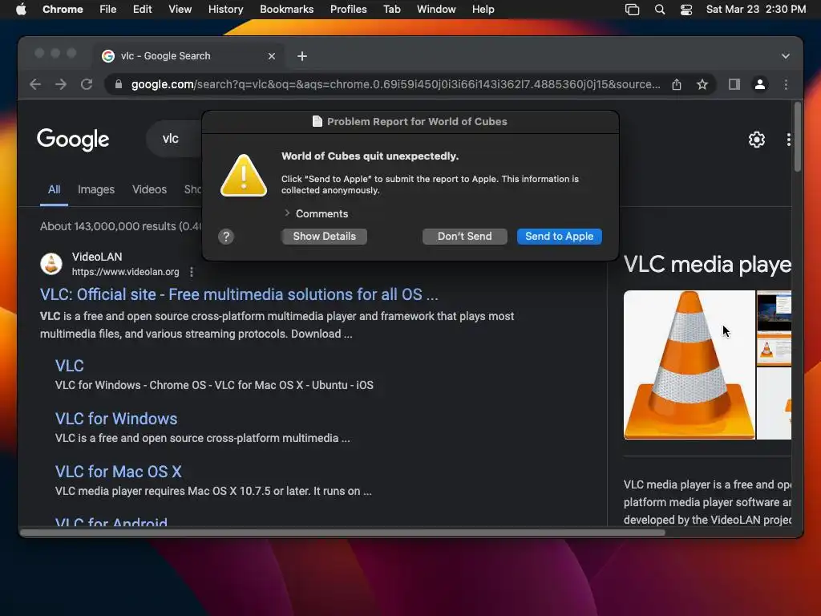Open more options for VideoLAN result
Viewport: 821px width, 616px height.
[x=192, y=272]
